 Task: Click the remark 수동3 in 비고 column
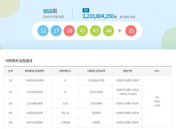[x=157, y=106]
